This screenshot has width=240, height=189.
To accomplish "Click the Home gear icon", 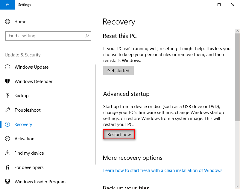I will (8, 22).
